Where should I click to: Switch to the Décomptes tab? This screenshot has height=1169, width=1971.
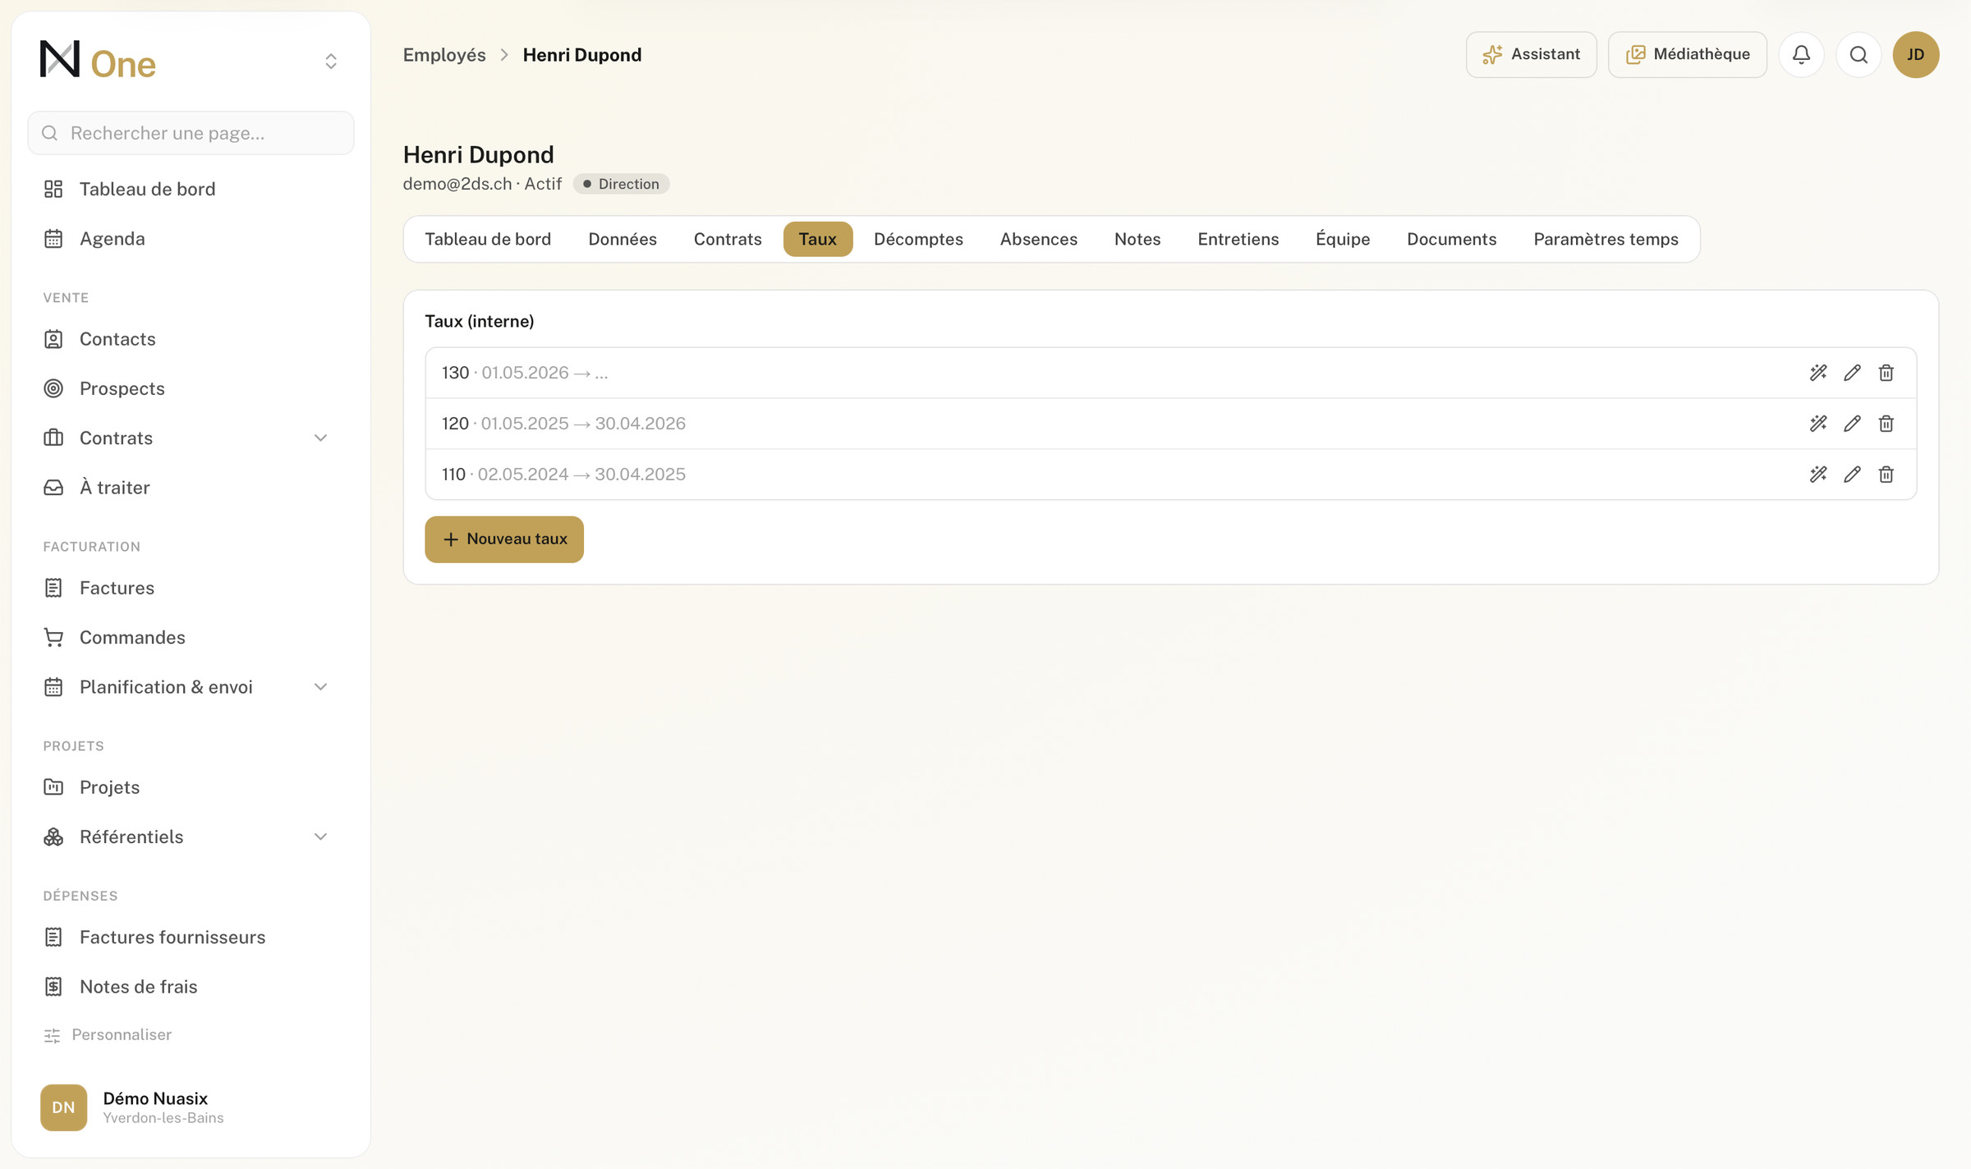click(918, 239)
